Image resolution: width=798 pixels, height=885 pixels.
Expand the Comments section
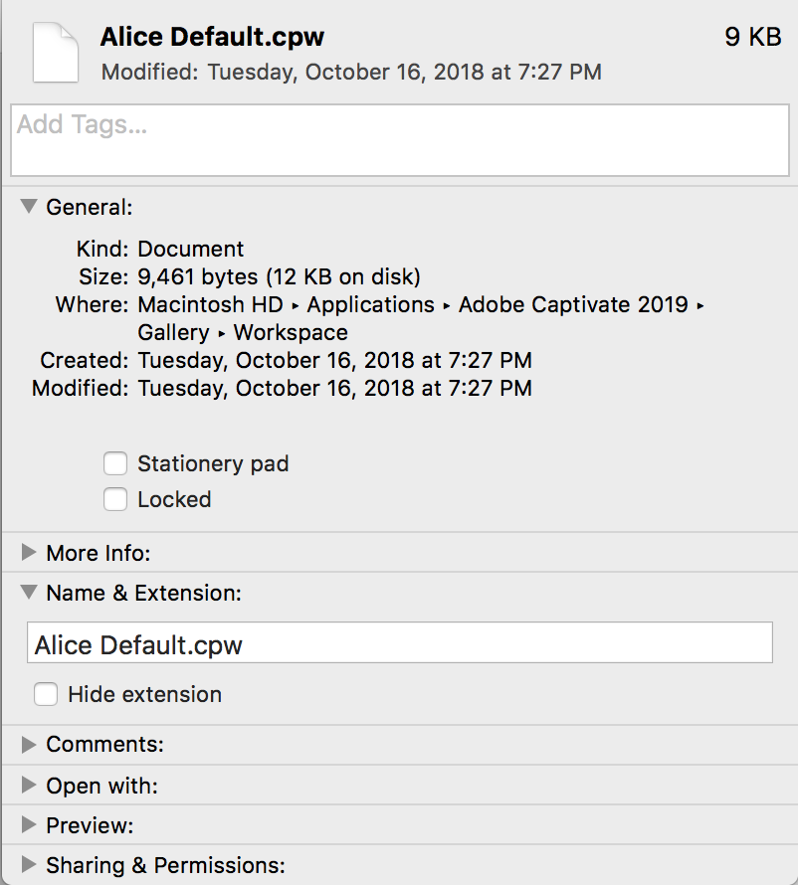click(29, 744)
